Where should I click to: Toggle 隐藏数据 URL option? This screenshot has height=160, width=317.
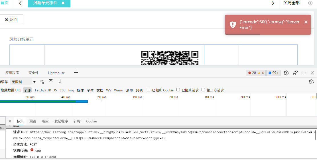(11, 90)
